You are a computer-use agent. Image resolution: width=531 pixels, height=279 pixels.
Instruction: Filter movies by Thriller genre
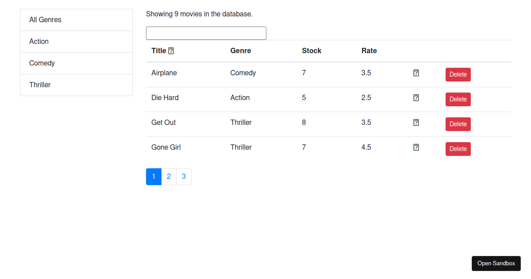76,85
